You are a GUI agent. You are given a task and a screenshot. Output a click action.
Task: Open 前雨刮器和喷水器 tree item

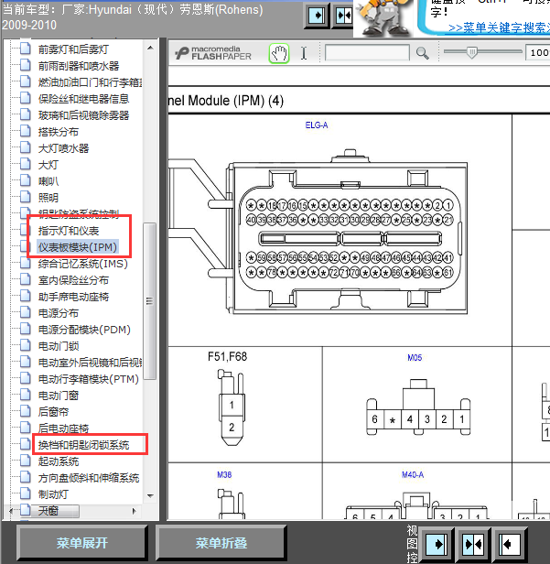coord(79,66)
